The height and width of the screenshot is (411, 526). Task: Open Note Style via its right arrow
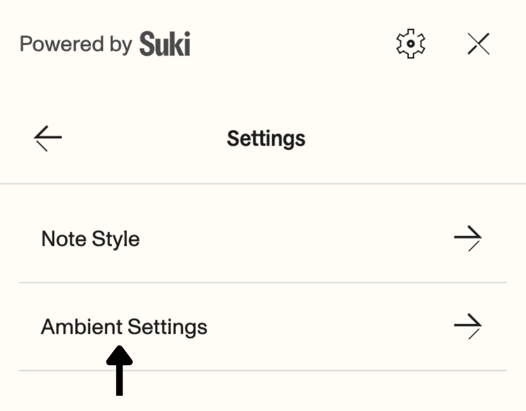[468, 239]
